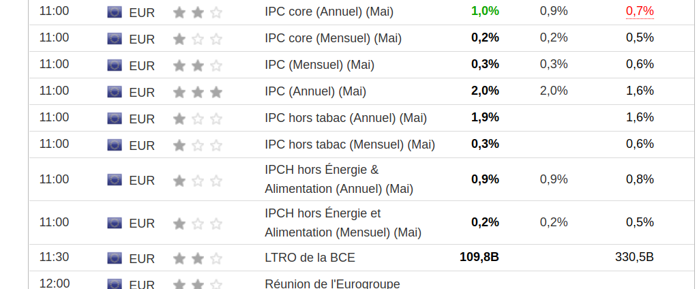Click the LTRO actual value 109,8B
Screen dimensions: 699x289
pyautogui.click(x=479, y=257)
